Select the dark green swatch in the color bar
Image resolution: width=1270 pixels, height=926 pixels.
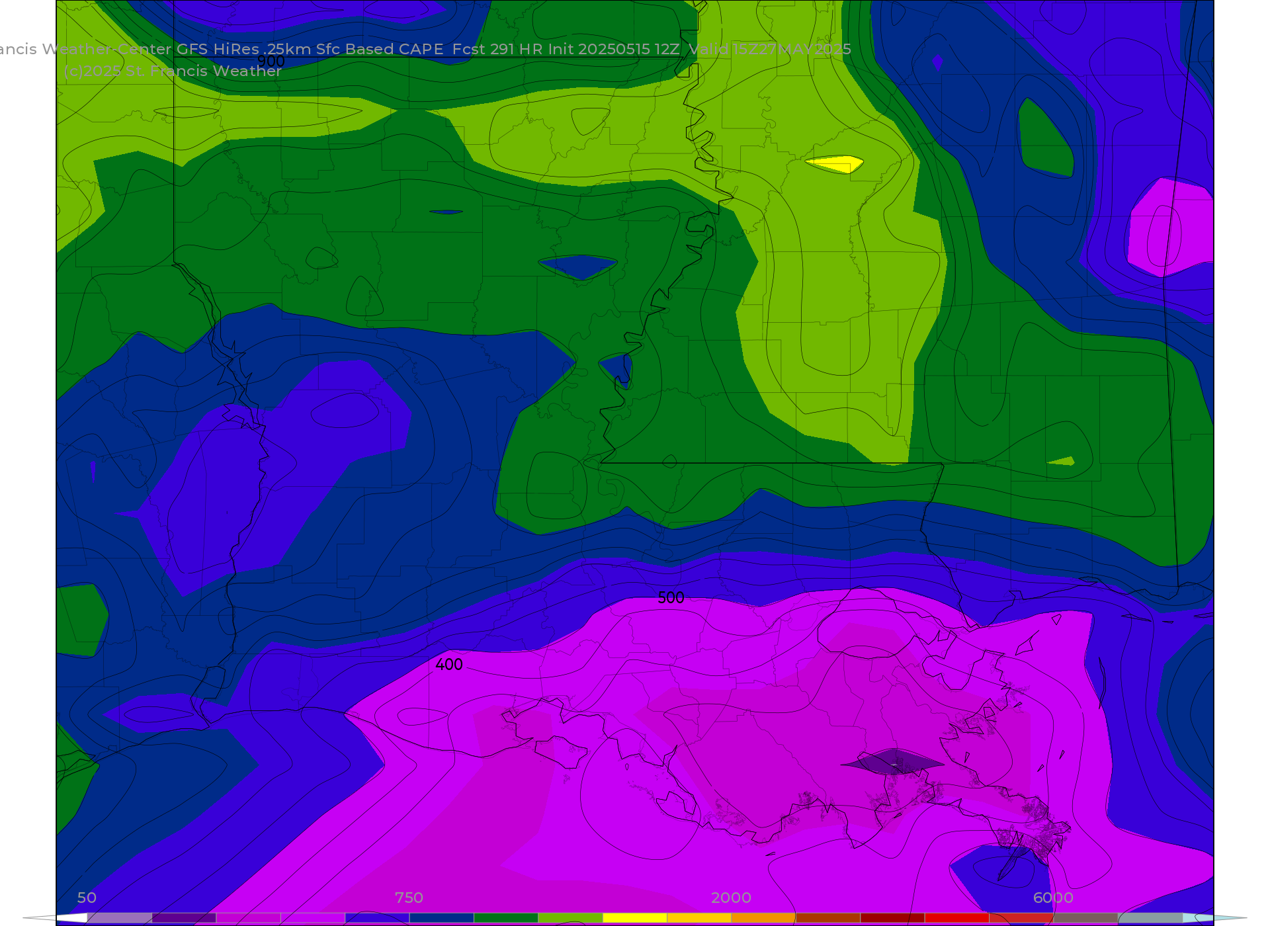506,918
